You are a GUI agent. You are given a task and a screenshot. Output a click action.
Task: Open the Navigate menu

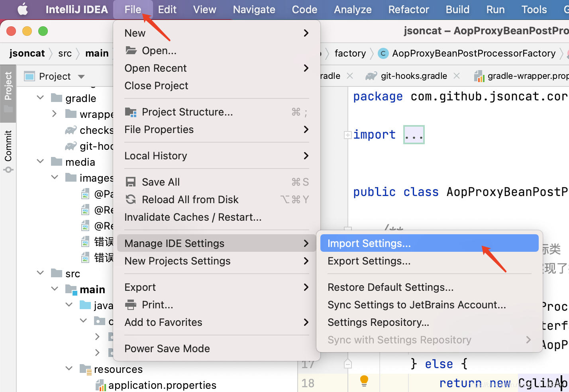pyautogui.click(x=254, y=9)
